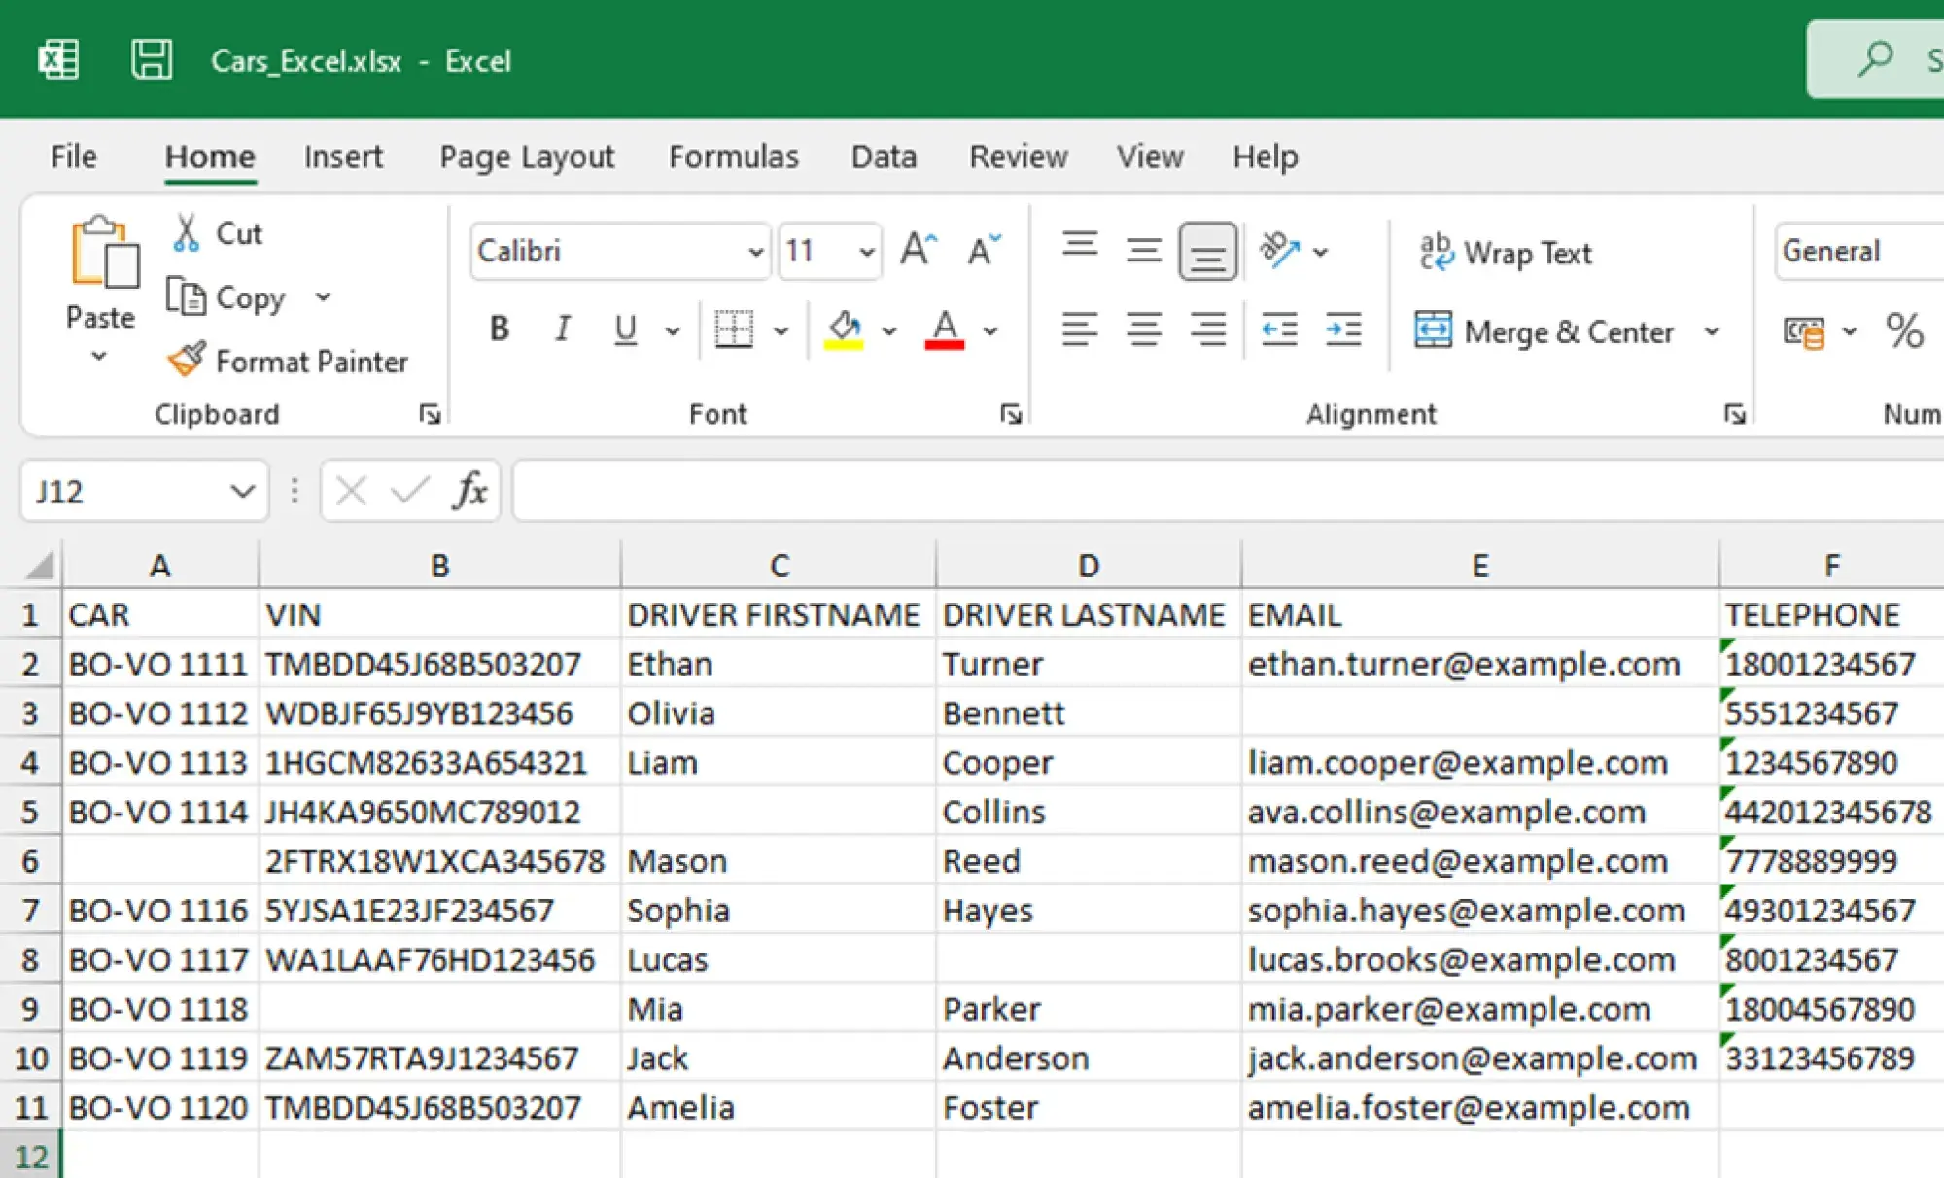Open Font settings dialog launcher
Viewport: 1944px width, 1178px height.
(x=1011, y=415)
